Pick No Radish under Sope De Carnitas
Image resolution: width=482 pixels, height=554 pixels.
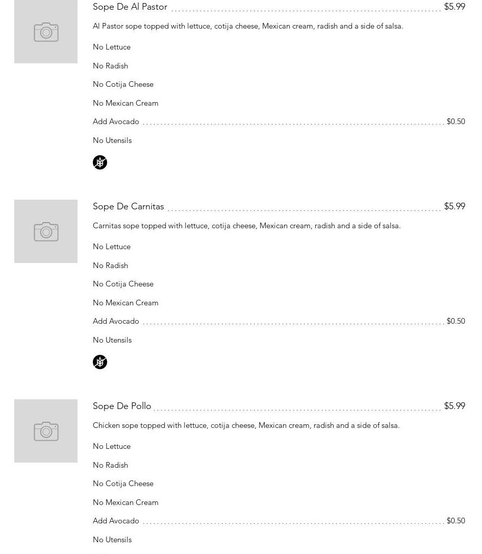coord(110,266)
